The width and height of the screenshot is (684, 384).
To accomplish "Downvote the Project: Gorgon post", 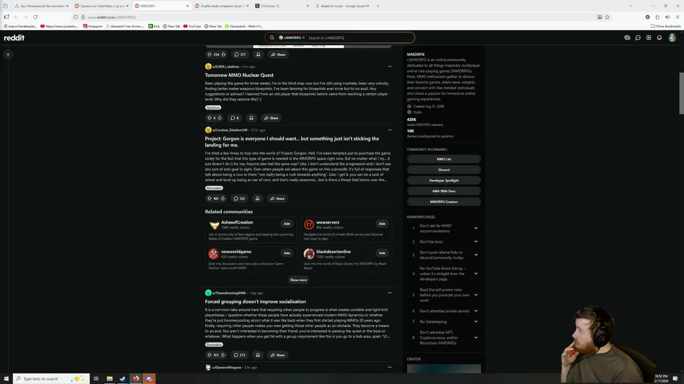I will 222,198.
